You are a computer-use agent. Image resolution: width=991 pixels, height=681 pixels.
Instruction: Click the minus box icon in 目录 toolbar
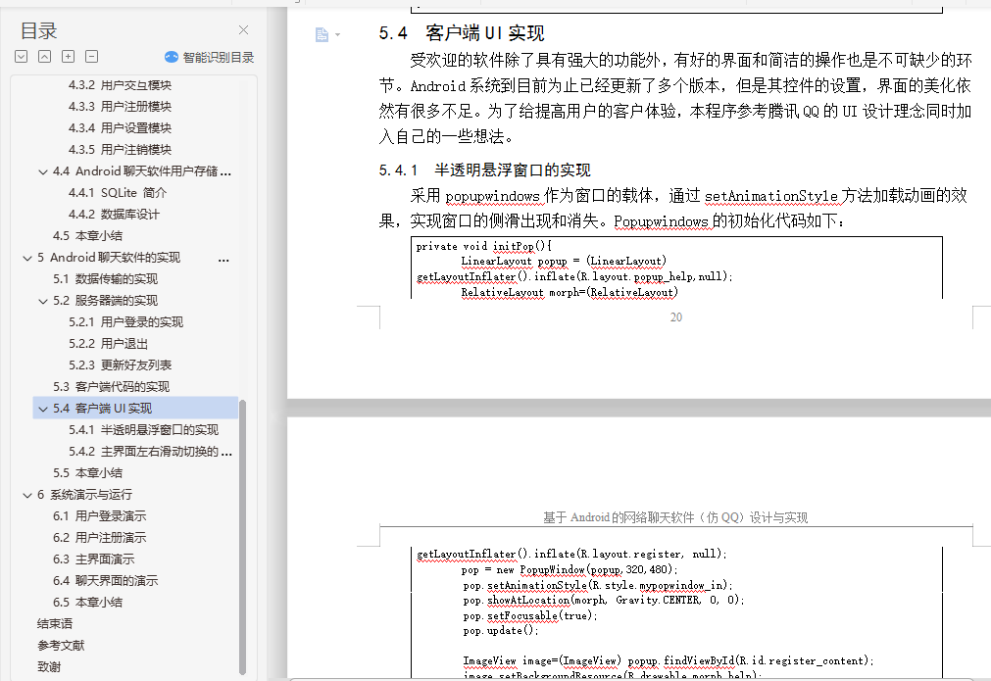91,56
